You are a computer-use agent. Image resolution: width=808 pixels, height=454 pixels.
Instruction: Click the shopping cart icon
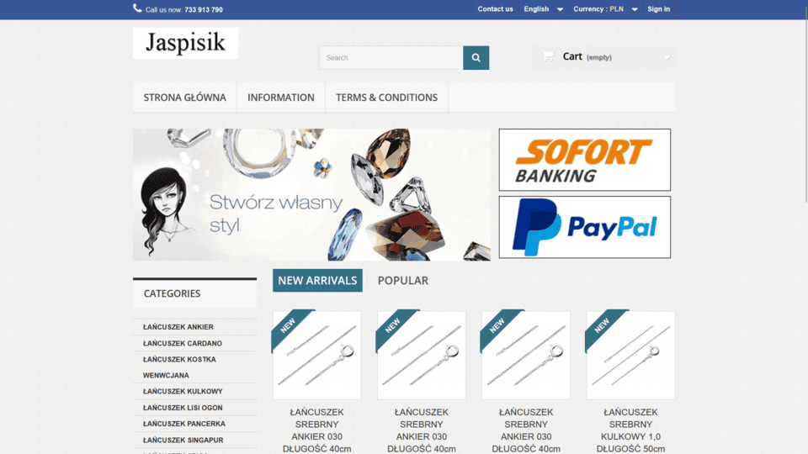pyautogui.click(x=548, y=56)
